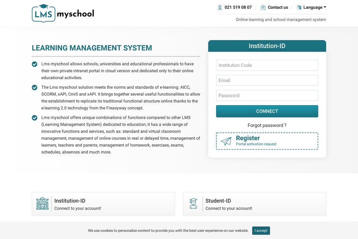Open the Institution-ID connect card
The image size is (358, 239).
point(103,204)
